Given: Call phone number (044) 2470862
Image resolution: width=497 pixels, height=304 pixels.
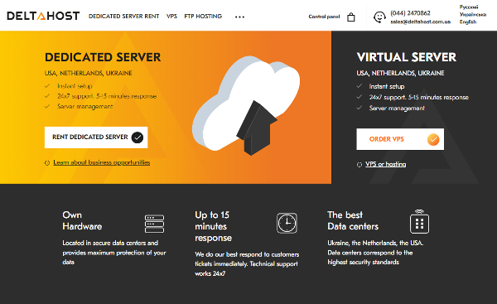Looking at the screenshot, I should click(x=410, y=13).
